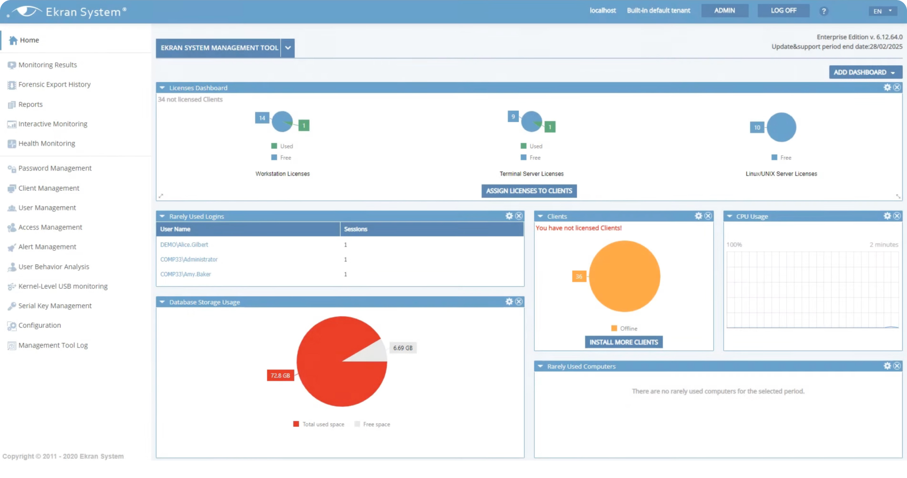907x478 pixels.
Task: Open Clients widget settings gear
Action: [x=698, y=216]
